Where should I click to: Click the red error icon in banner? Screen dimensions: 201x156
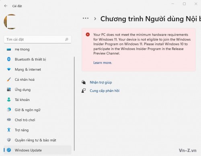coord(88,35)
